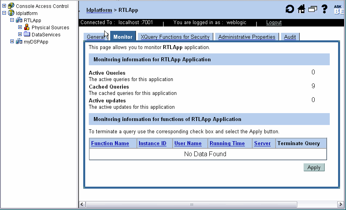This screenshot has height=210, width=346.
Task: Click horizontal scrollbar left arrow
Action: 82,204
